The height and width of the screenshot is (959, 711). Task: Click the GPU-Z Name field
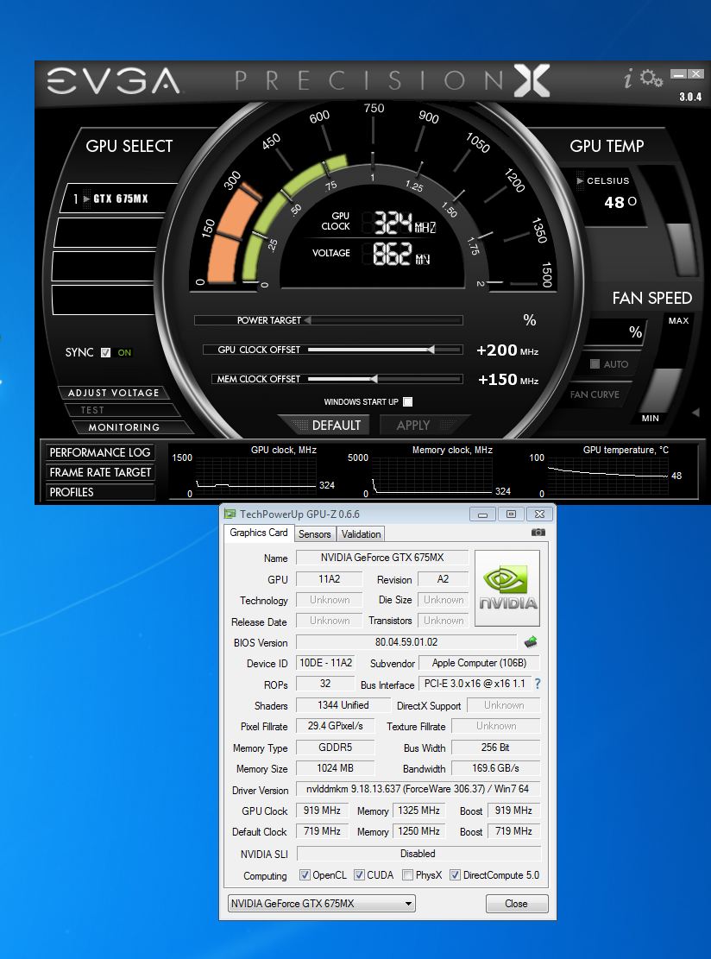point(382,557)
